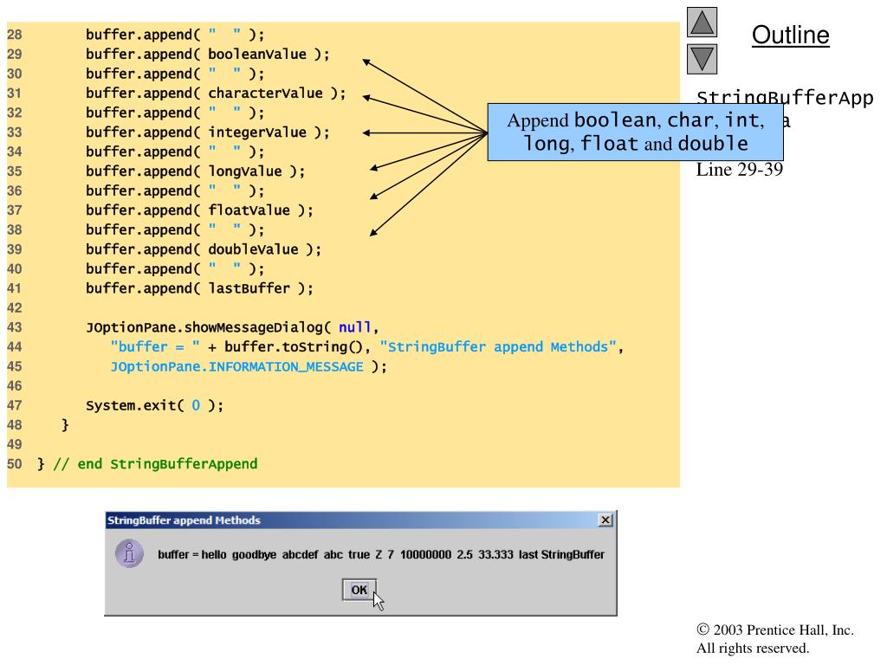Select line 33 integerValue append code
This screenshot has width=887, height=665.
point(208,132)
